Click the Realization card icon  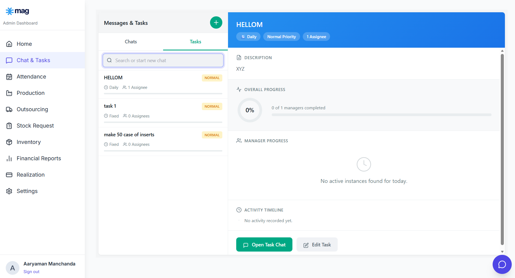(9, 175)
